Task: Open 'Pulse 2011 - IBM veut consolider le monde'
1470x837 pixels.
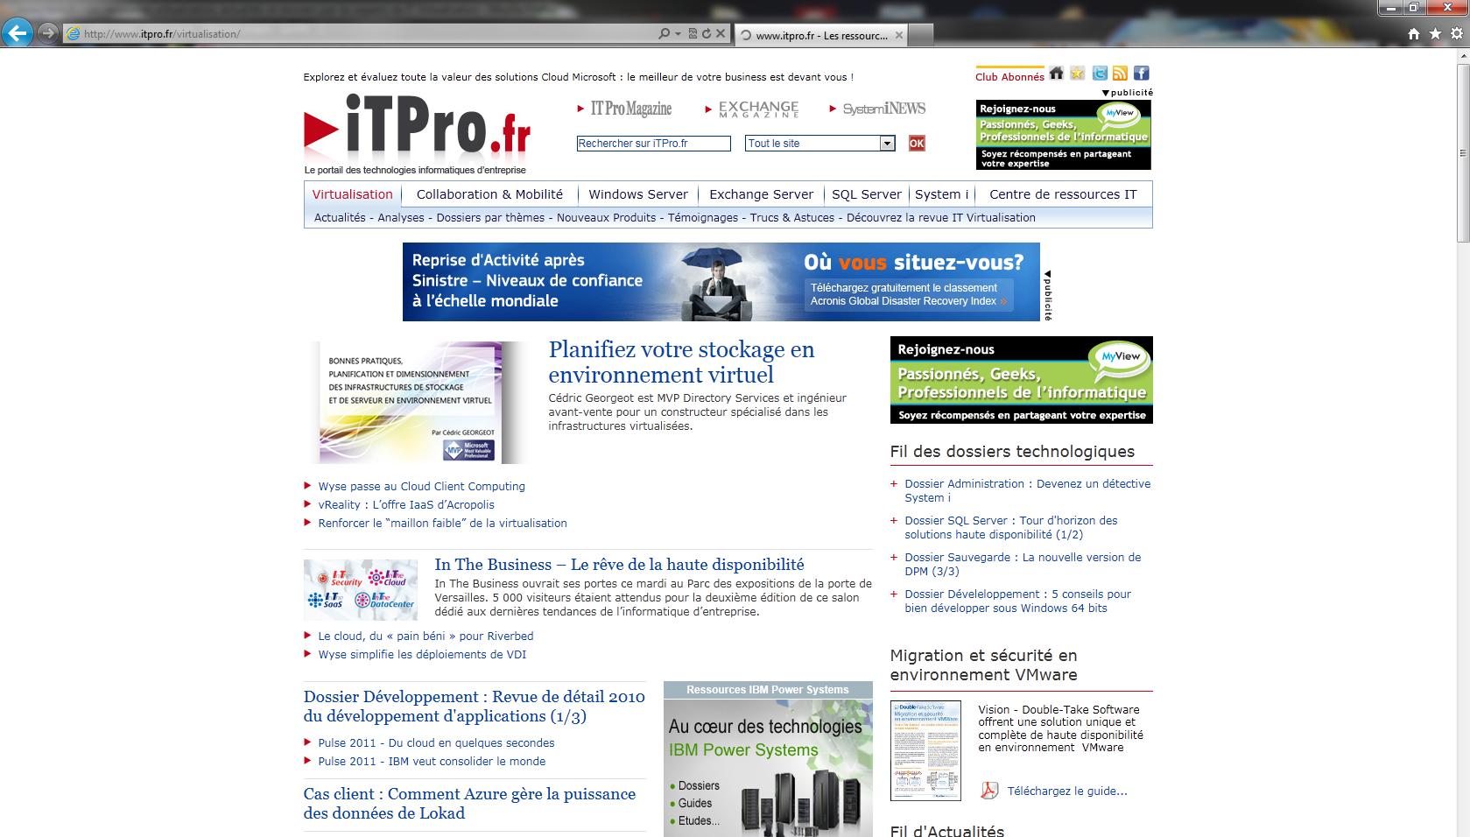Action: [x=432, y=762]
